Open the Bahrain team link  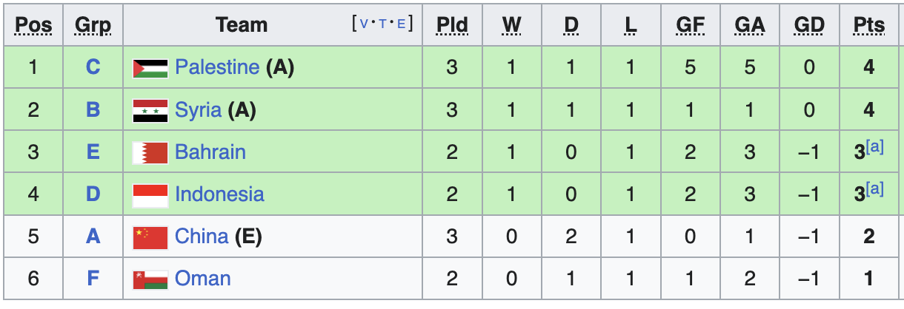[210, 152]
